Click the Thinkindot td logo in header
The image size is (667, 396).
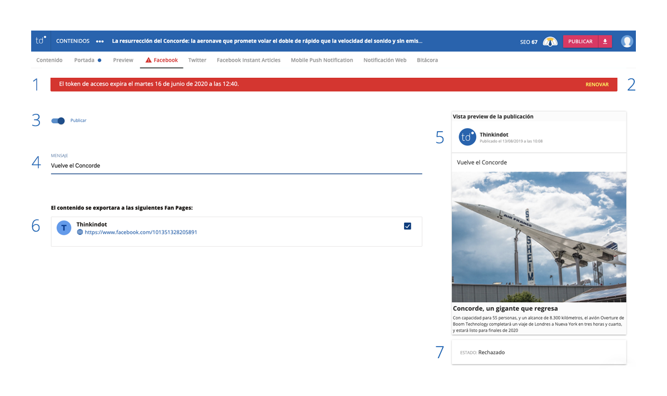(x=41, y=41)
